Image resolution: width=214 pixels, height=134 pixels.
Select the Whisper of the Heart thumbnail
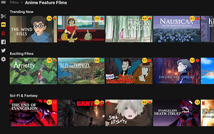[x=81, y=29]
